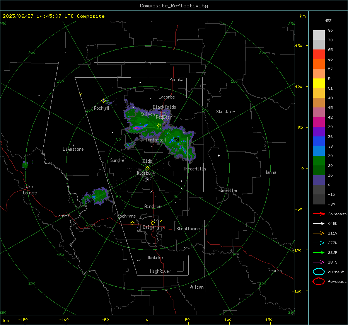Click the yellow diamond marker beside RockyMH
This screenshot has width=348, height=325.
click(x=103, y=101)
